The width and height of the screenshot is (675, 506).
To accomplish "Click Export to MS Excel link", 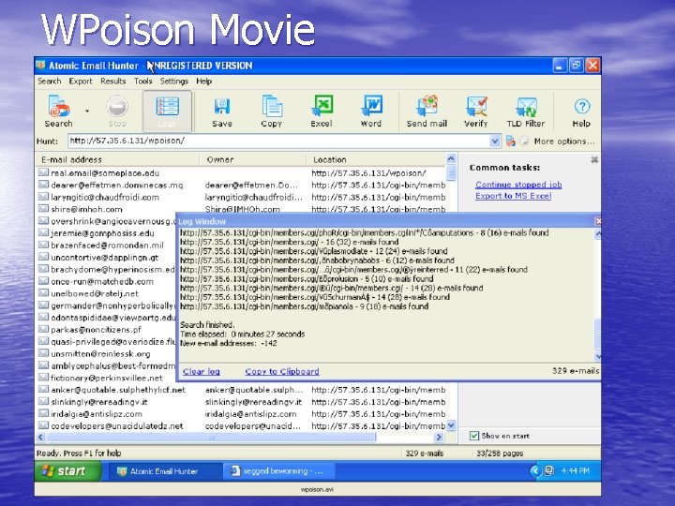I will [x=513, y=196].
